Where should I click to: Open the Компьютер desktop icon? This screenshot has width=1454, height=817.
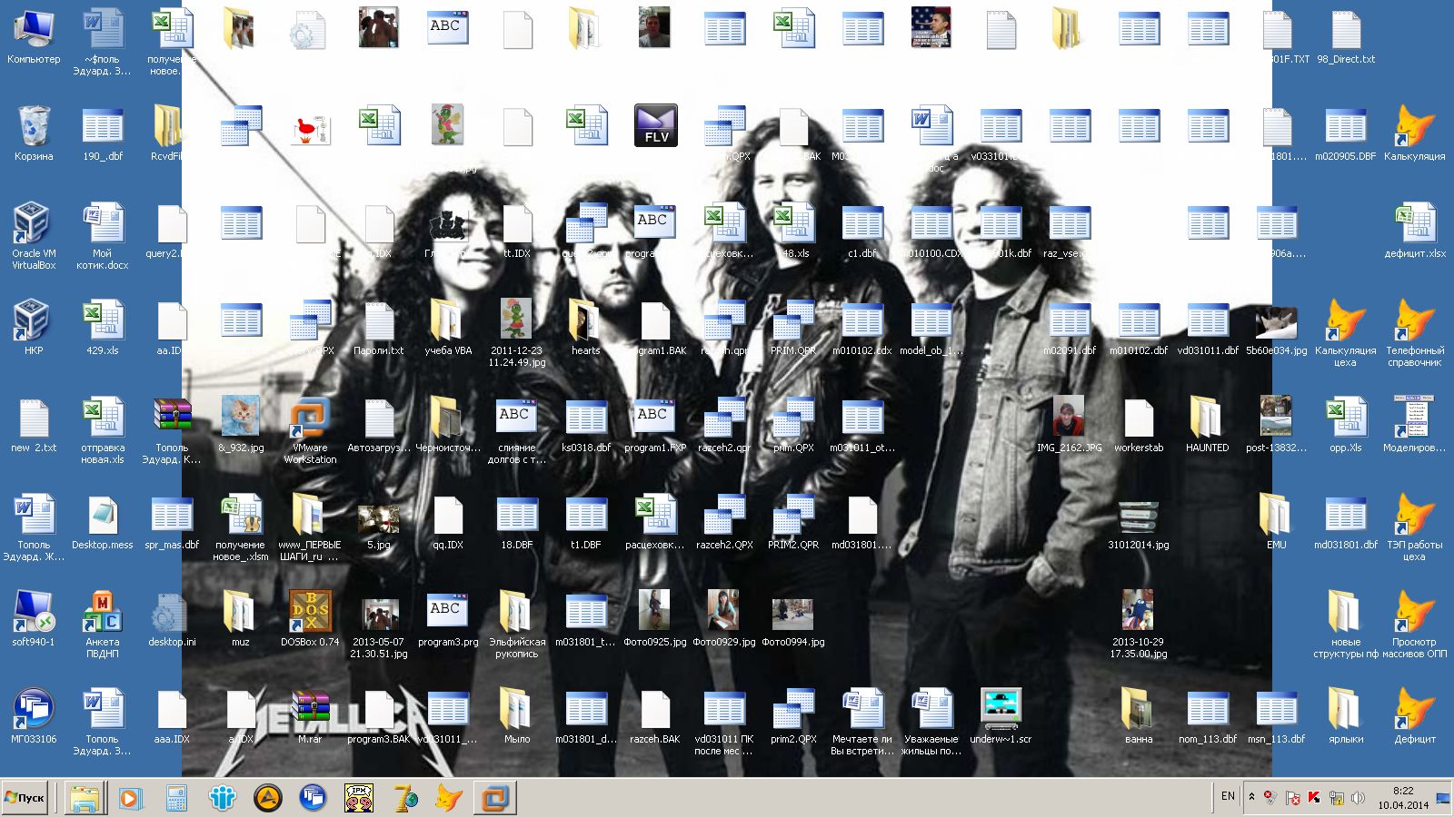point(34,36)
